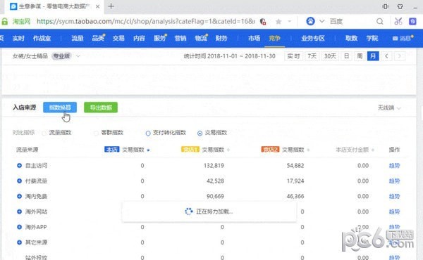This screenshot has width=423, height=260.
Task: Open the 流量 navigation menu item
Action: coord(78,38)
